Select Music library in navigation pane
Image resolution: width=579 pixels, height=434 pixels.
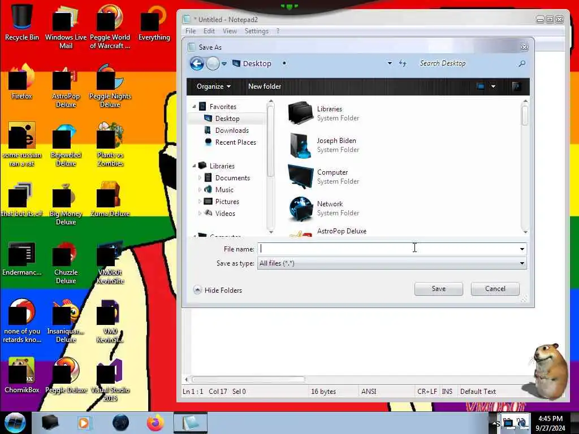pyautogui.click(x=224, y=189)
